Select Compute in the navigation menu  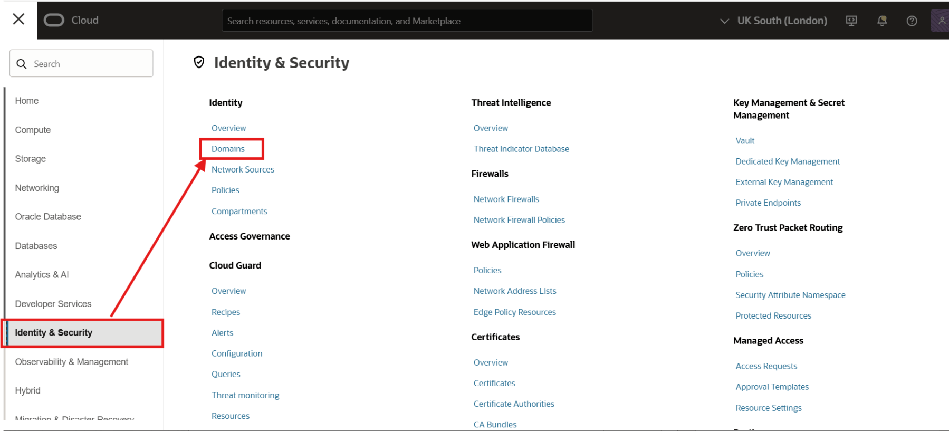click(33, 130)
